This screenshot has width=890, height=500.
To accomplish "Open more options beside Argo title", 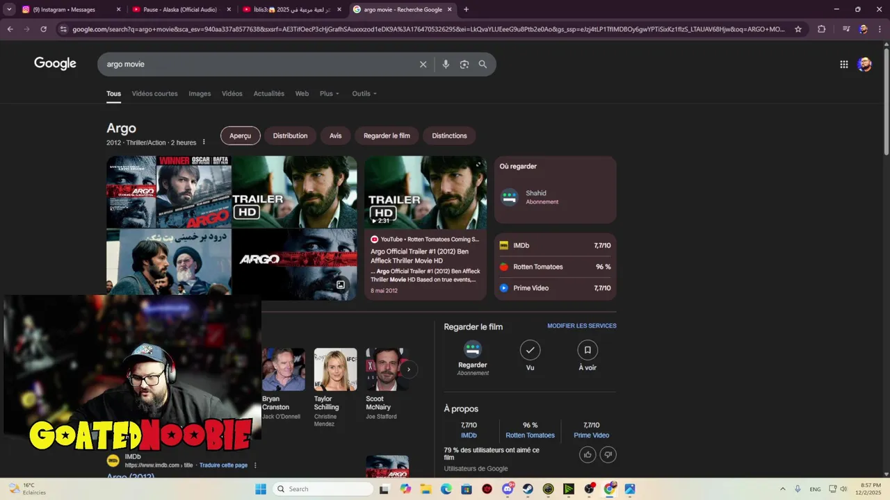I will pyautogui.click(x=204, y=142).
